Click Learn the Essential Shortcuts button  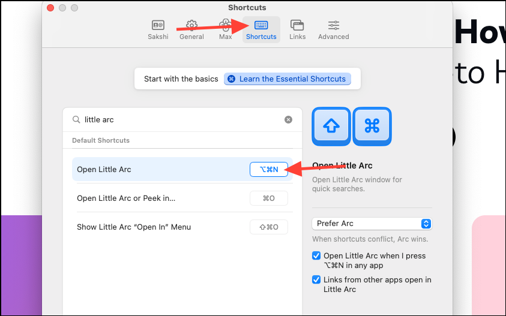click(287, 79)
